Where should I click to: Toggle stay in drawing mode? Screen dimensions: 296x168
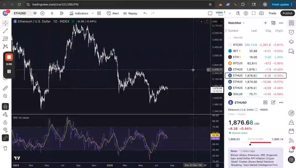click(5, 115)
